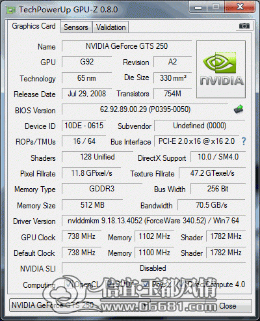Click the ROPs/TMUs value 16 / 64
The image size is (260, 321).
click(84, 141)
